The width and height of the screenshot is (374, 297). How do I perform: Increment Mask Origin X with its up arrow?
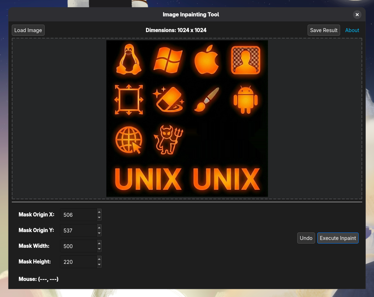[99, 212]
